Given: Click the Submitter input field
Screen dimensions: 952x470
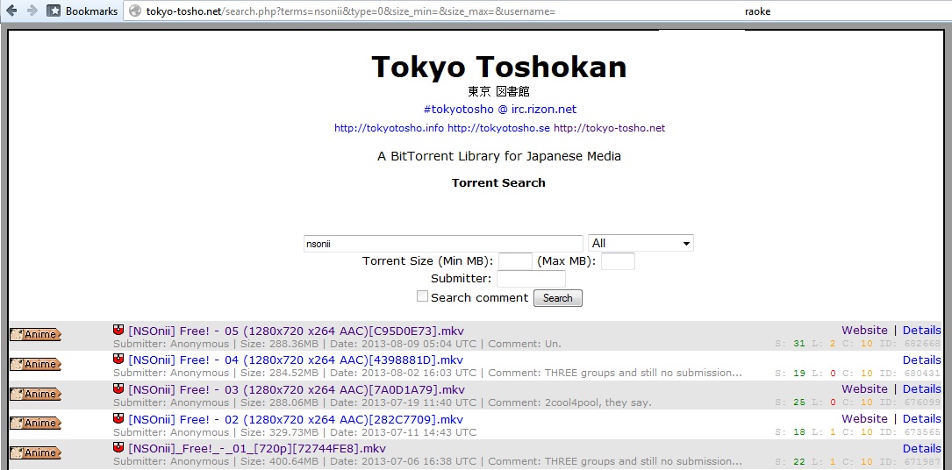Looking at the screenshot, I should 531,279.
